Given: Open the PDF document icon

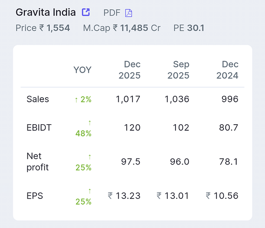Looking at the screenshot, I should 128,13.
